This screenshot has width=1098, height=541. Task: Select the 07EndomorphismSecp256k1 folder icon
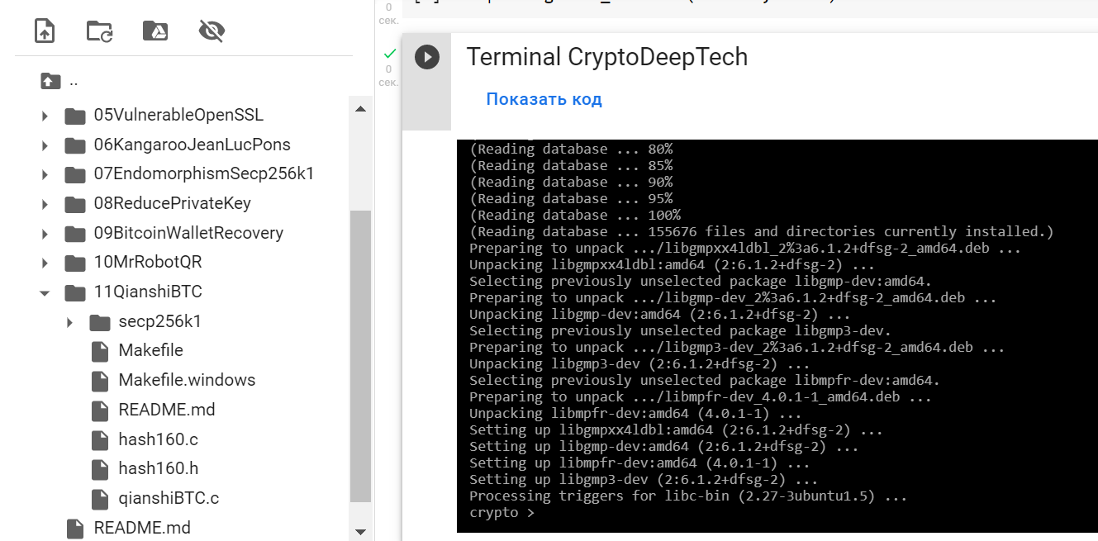(75, 175)
